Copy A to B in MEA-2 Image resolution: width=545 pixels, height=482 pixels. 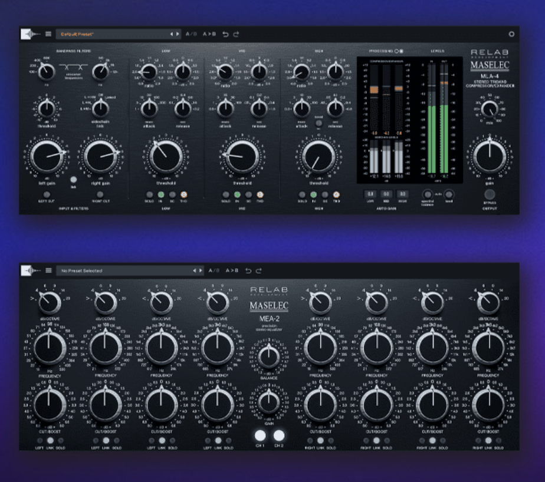[x=232, y=270]
